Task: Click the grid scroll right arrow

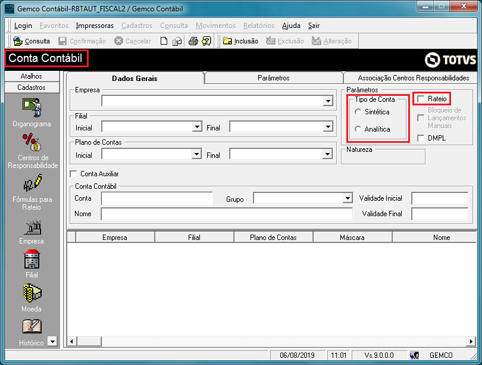Action: point(471,341)
